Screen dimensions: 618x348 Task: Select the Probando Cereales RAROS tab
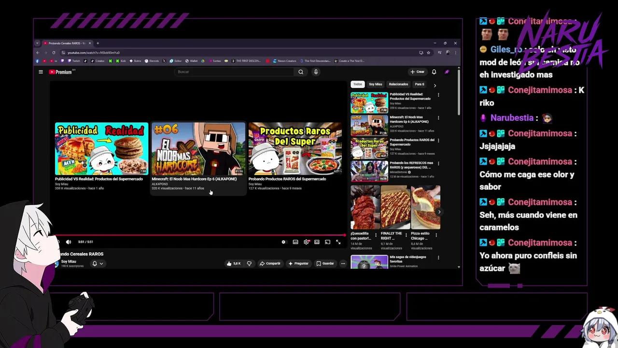[x=67, y=43]
